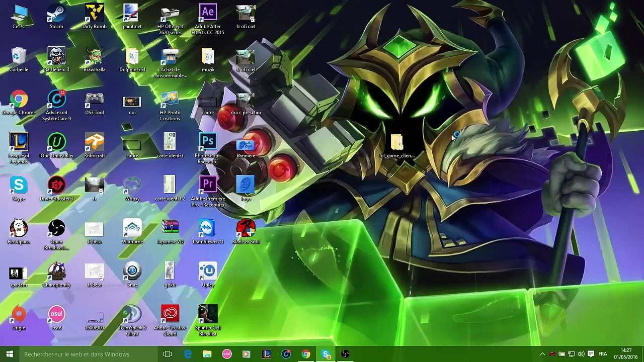Click the taskbar search box
This screenshot has height=362, width=644.
[89, 354]
